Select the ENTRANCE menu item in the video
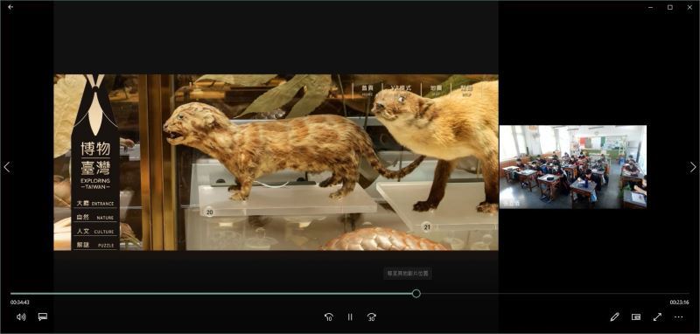Image resolution: width=700 pixels, height=334 pixels. click(95, 204)
